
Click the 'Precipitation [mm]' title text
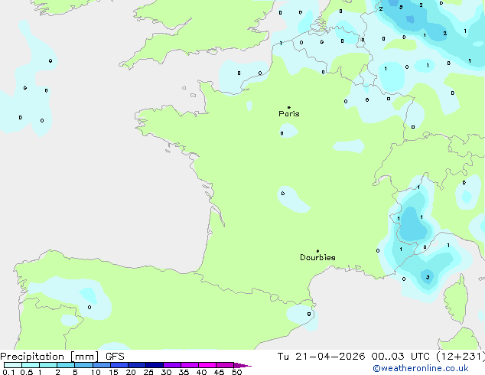tap(50, 357)
